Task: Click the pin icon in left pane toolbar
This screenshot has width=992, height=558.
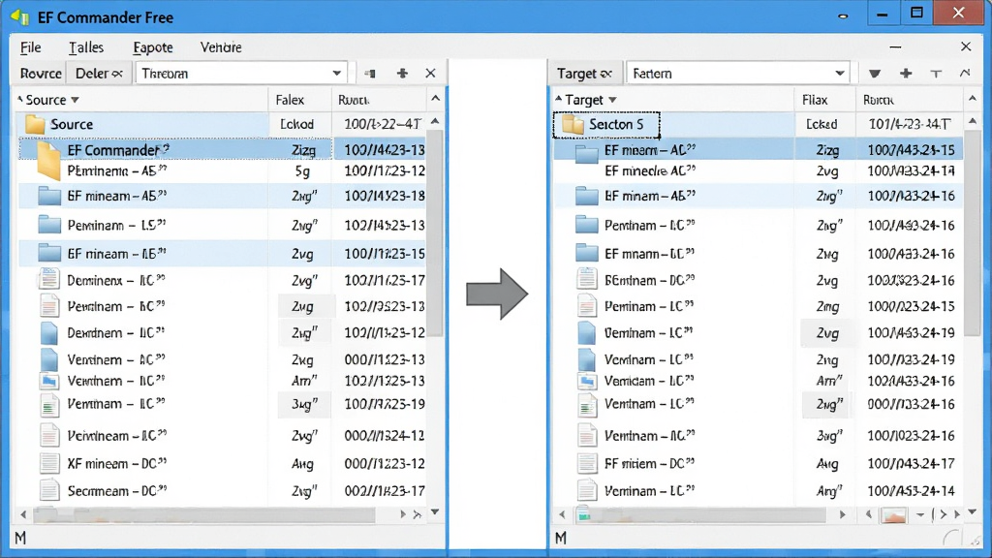Action: pyautogui.click(x=370, y=74)
